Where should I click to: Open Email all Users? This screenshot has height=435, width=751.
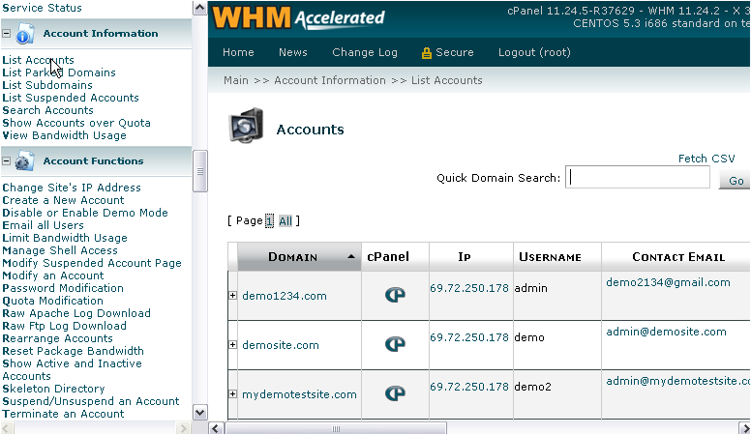(x=44, y=225)
